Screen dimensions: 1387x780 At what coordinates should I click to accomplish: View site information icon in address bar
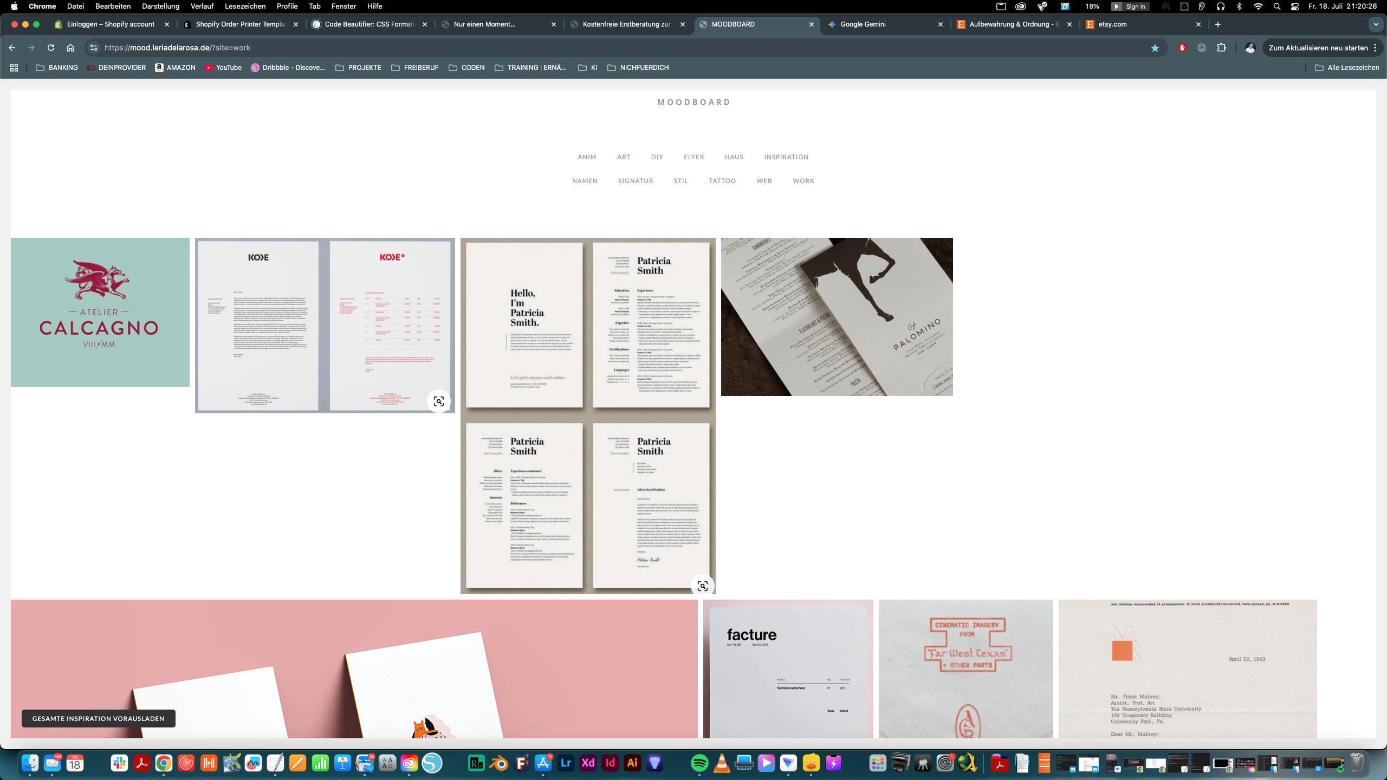tap(94, 48)
